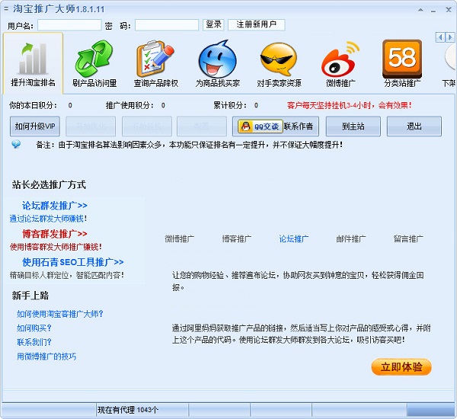The height and width of the screenshot is (419, 457).
Task: Minimize the 淘宝推广大师 window
Action: (433, 11)
